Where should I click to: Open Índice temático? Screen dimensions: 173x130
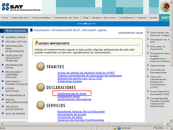[42, 18]
